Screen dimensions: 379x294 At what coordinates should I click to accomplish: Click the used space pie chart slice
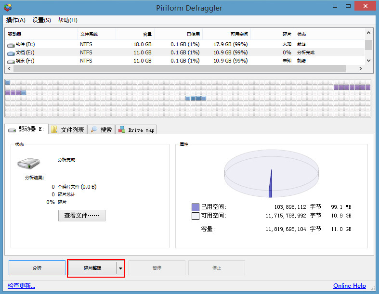click(x=271, y=186)
